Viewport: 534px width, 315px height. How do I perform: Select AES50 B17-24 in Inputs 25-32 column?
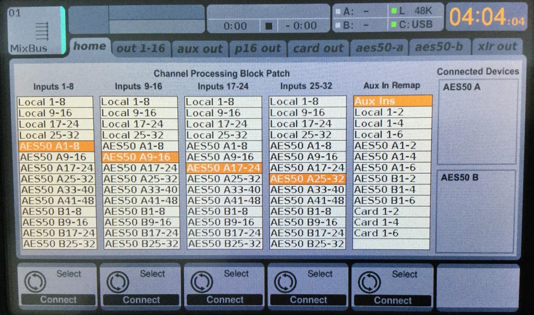pyautogui.click(x=308, y=233)
